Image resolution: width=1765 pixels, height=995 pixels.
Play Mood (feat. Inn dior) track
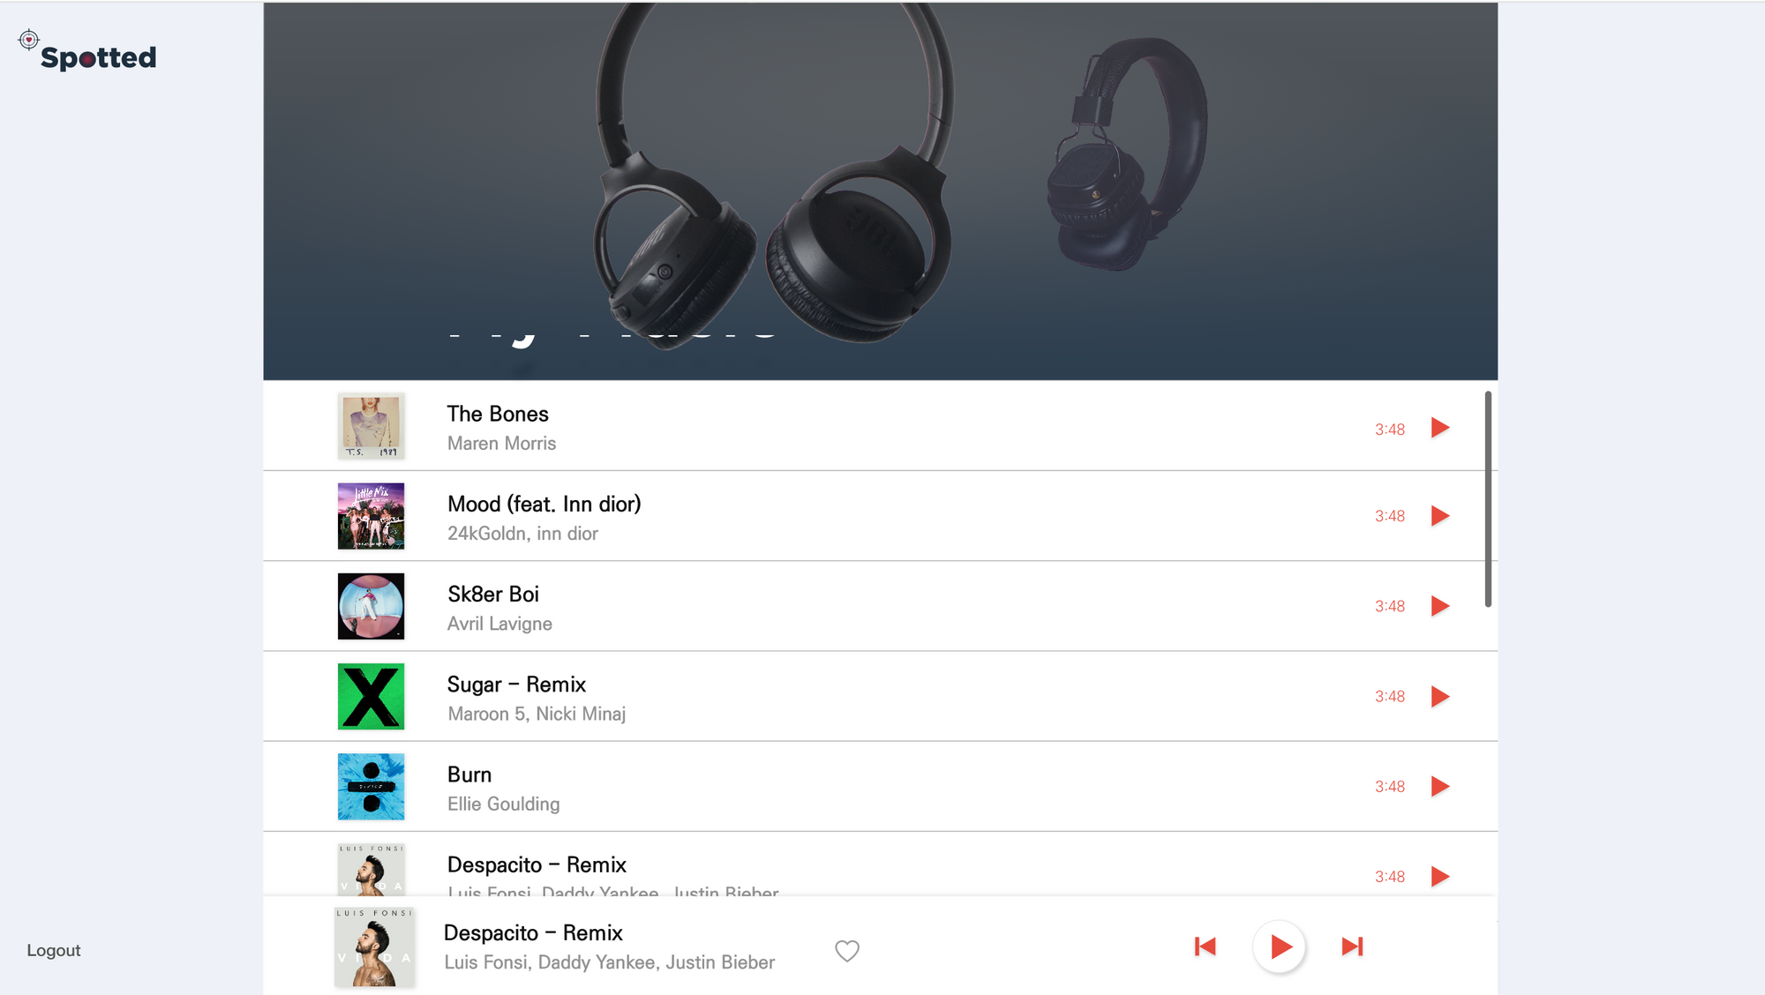pyautogui.click(x=1440, y=515)
